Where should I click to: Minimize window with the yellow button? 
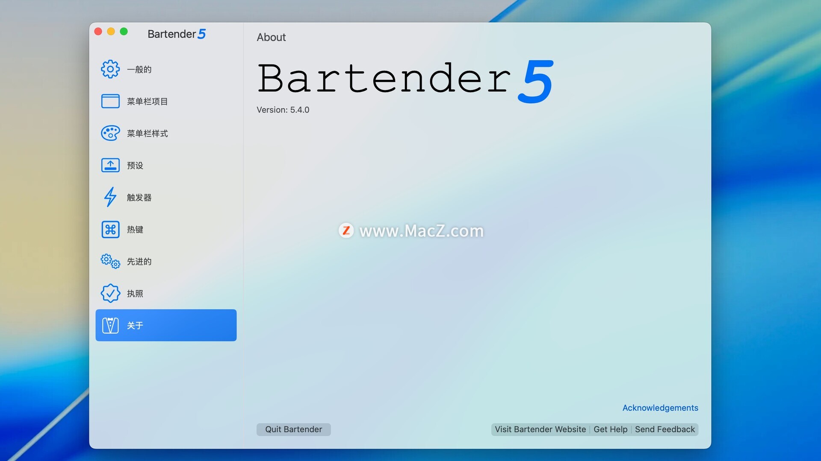coord(111,31)
